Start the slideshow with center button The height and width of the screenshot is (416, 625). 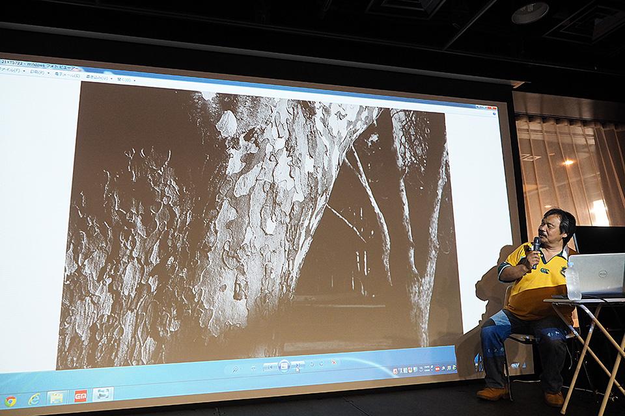click(284, 366)
